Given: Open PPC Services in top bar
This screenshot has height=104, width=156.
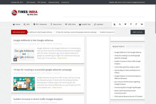Looking at the screenshot, I should pos(42,2).
